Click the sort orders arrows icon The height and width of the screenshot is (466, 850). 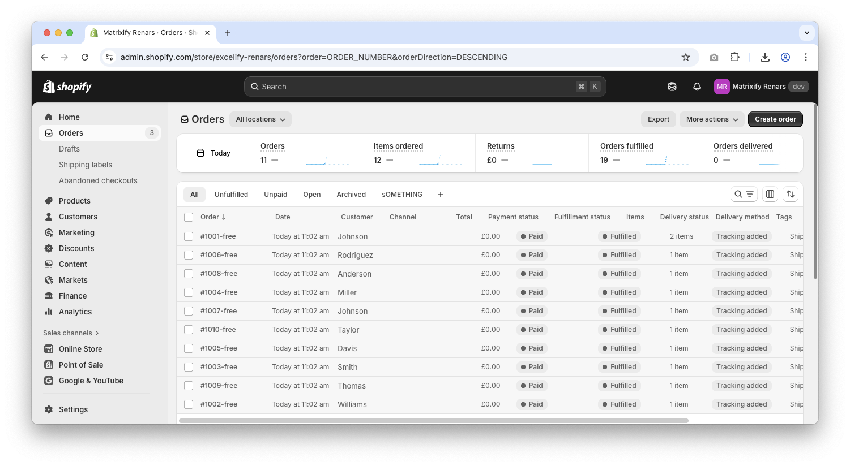point(791,194)
